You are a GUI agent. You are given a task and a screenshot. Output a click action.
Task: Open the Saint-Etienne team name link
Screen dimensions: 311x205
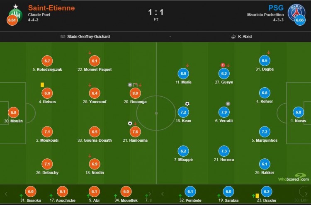point(51,8)
